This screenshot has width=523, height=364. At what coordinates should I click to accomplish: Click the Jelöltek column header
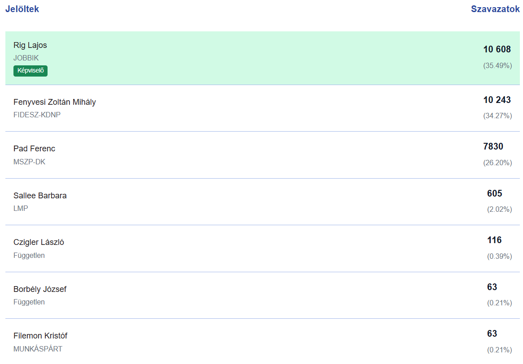22,9
